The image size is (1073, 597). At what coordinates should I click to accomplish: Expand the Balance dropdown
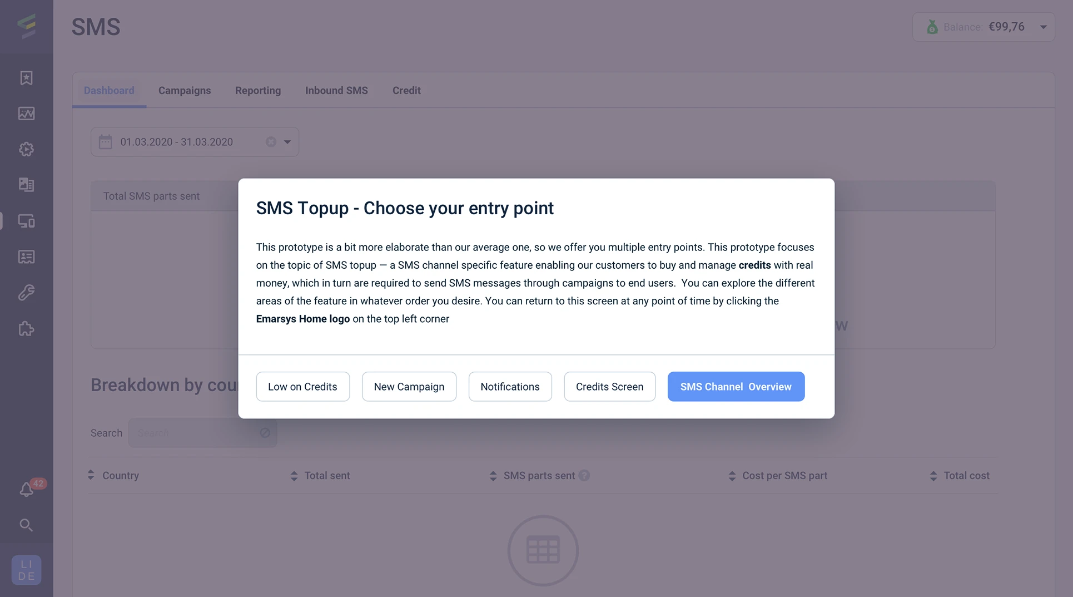1043,27
